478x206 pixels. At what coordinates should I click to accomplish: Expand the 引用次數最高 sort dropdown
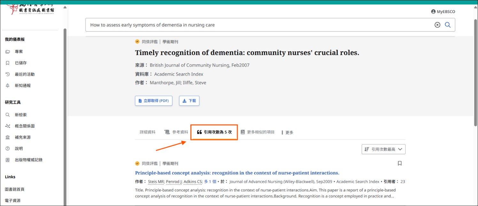383,149
